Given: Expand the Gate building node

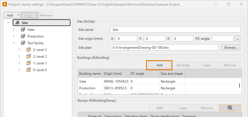Looking at the screenshot, I should [x=14, y=30].
